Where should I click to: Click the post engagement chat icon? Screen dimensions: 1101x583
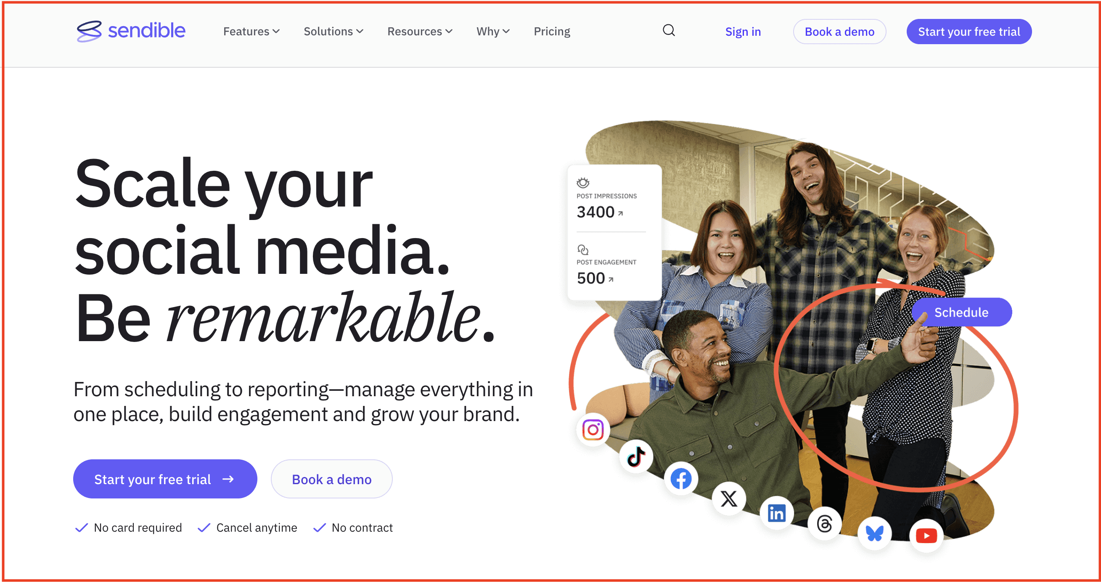(x=583, y=249)
